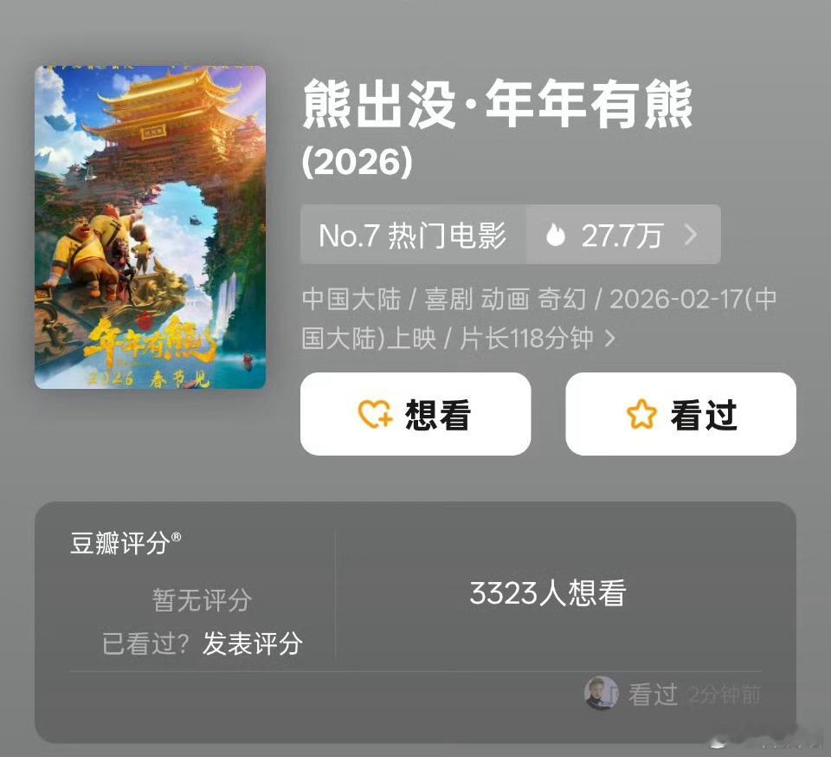Click the 27.7万 heat count
Image resolution: width=831 pixels, height=757 pixels.
[622, 236]
